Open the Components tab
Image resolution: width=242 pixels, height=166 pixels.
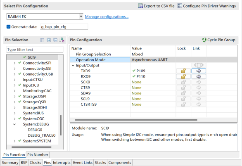point(120,163)
